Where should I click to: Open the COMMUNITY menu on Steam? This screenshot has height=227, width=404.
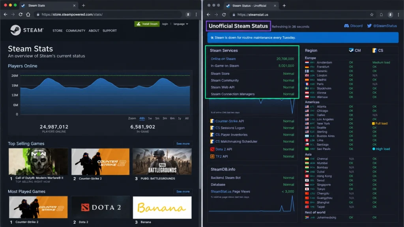(75, 31)
